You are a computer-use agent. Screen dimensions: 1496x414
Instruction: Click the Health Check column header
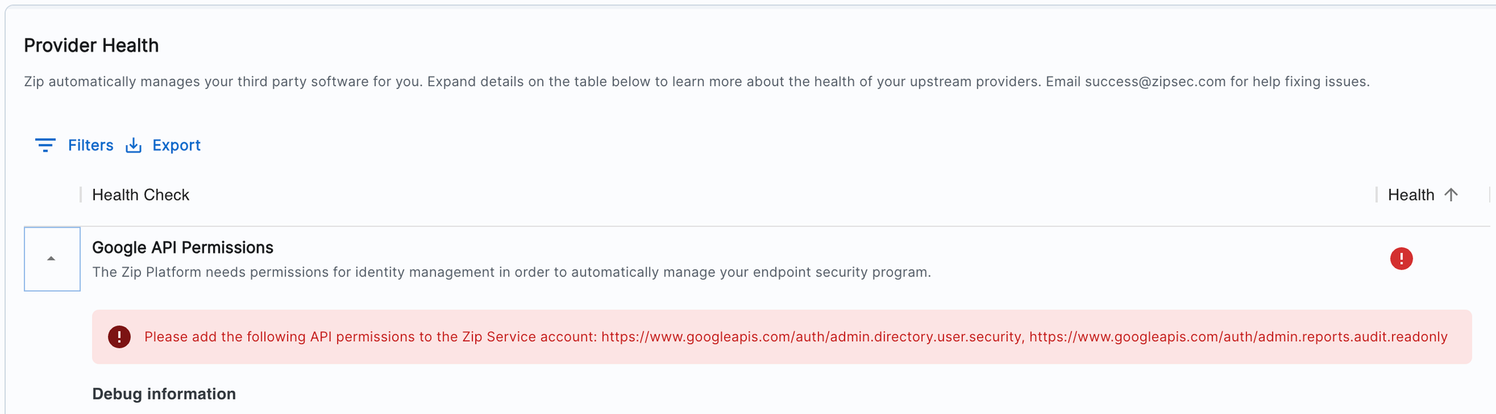coord(140,195)
